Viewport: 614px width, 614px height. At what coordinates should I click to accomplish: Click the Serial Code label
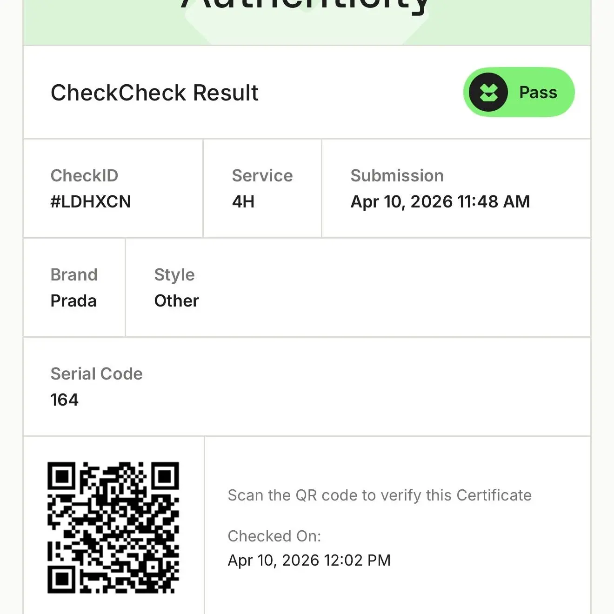pyautogui.click(x=96, y=374)
